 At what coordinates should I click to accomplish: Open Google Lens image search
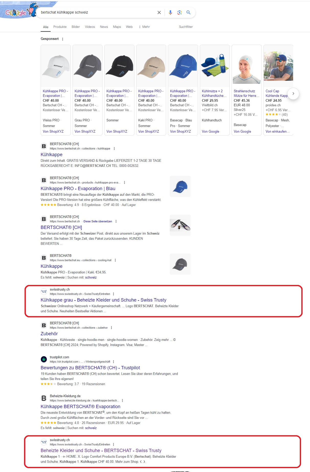click(x=180, y=13)
